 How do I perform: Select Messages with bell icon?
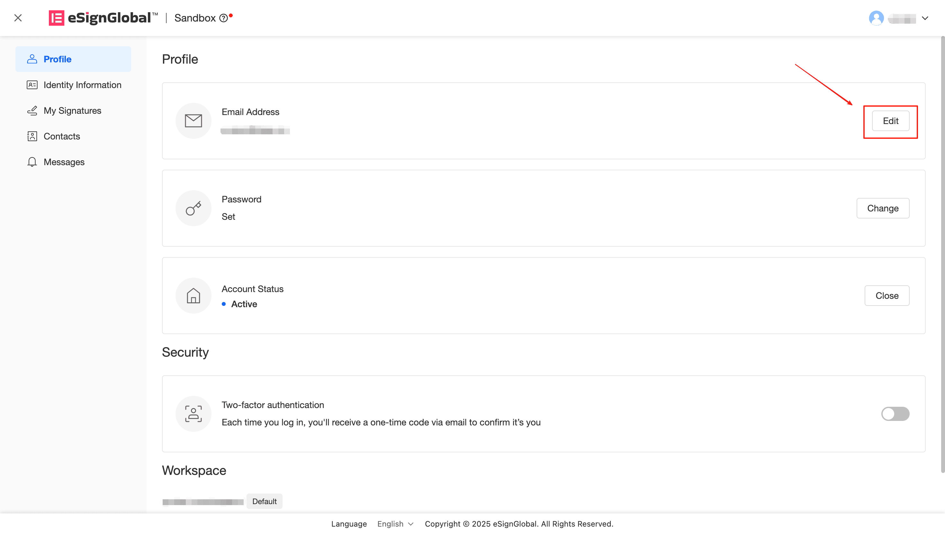tap(64, 162)
